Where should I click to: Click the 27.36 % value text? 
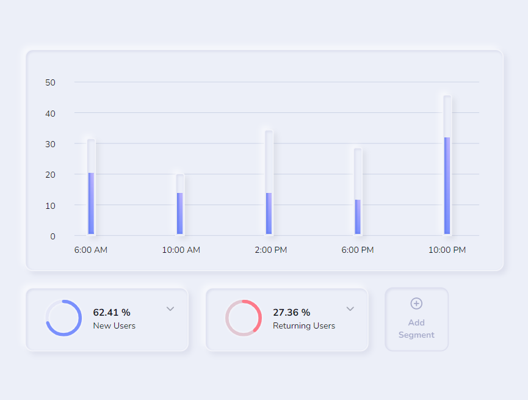[x=292, y=313]
